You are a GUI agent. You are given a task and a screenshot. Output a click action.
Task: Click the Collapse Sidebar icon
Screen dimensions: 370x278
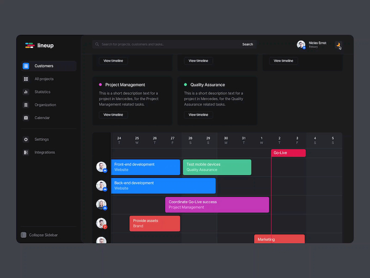(x=24, y=235)
